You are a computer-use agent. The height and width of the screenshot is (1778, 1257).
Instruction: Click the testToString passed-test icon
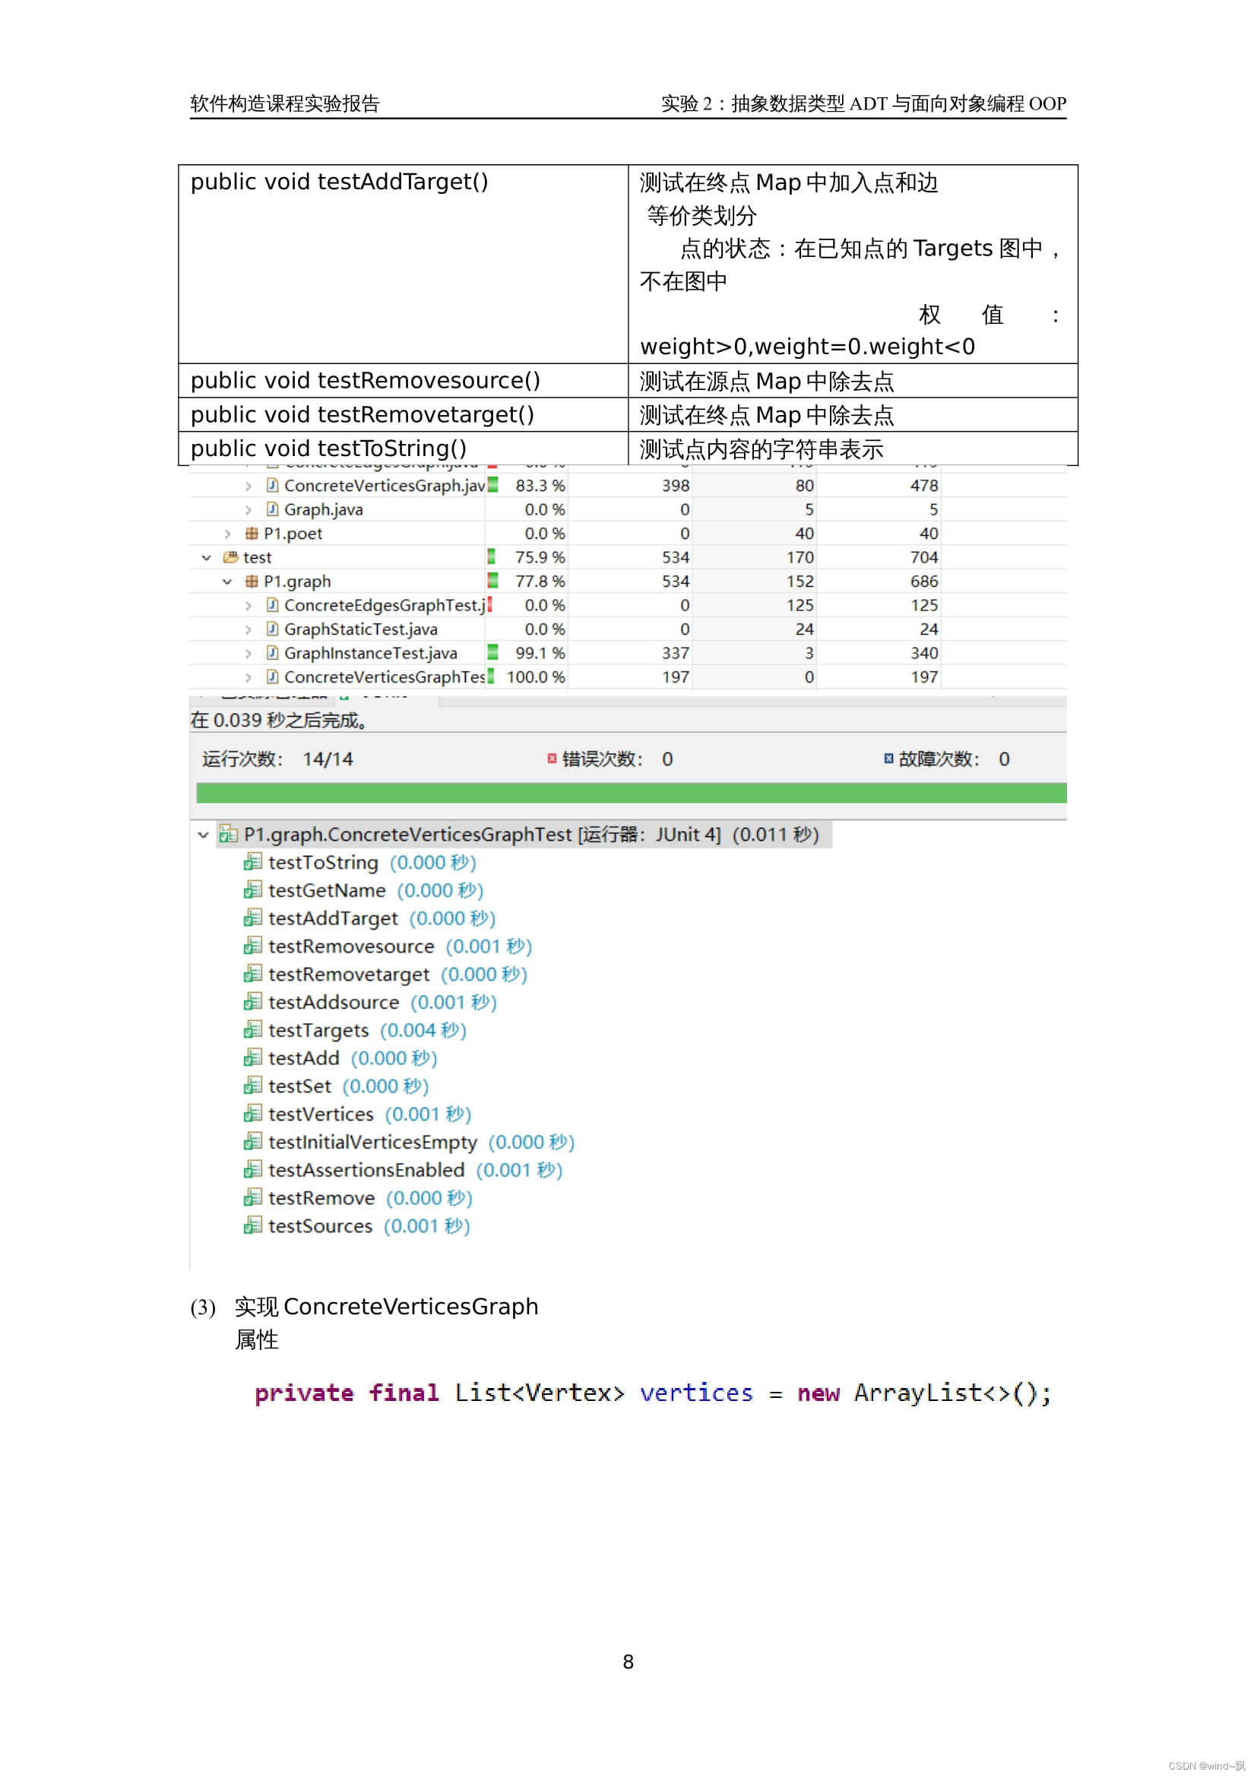[253, 863]
